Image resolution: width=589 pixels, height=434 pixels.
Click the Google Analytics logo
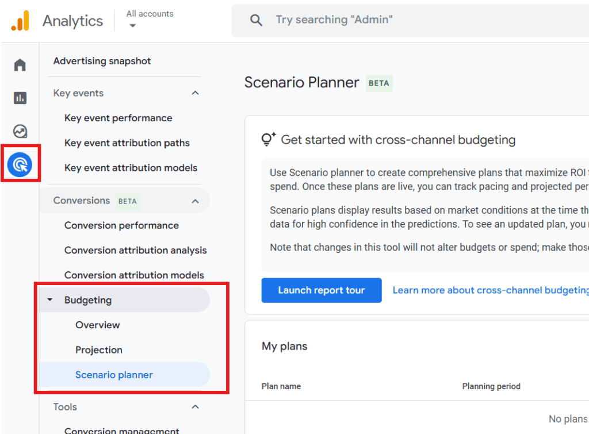pyautogui.click(x=20, y=21)
